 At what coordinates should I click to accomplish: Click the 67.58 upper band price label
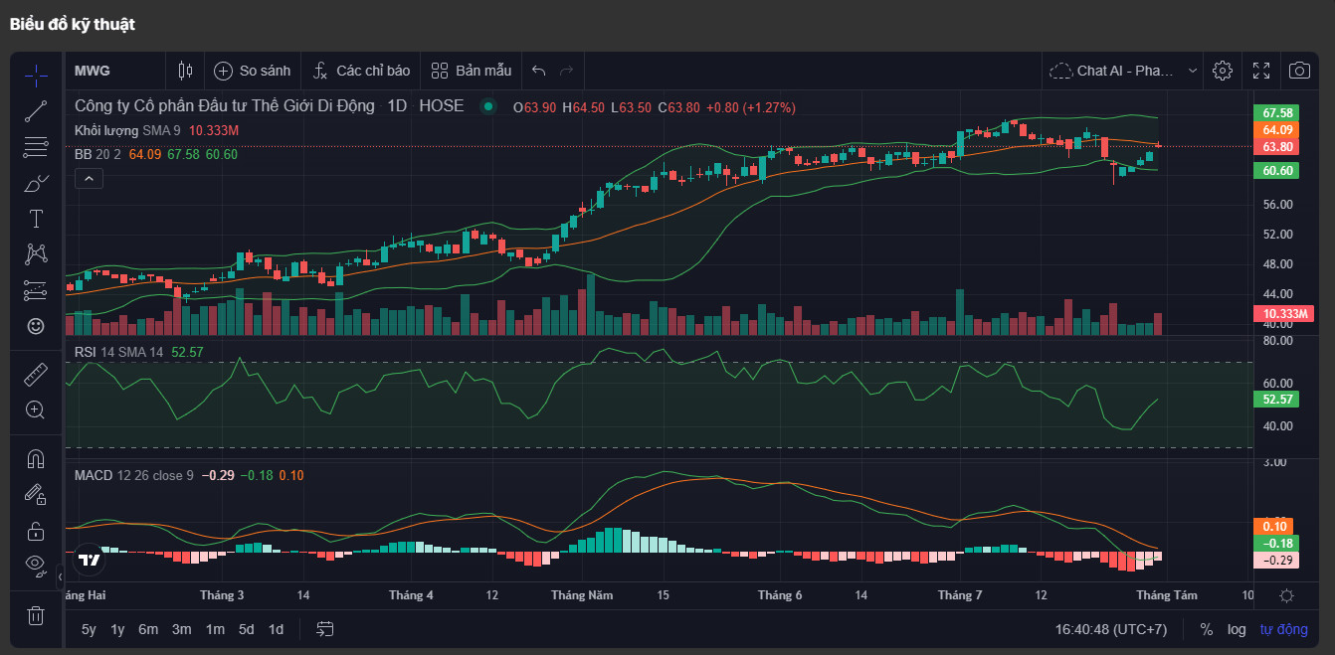[1278, 112]
